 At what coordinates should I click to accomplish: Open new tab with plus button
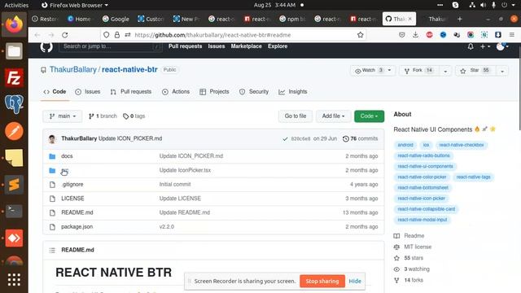pos(459,19)
